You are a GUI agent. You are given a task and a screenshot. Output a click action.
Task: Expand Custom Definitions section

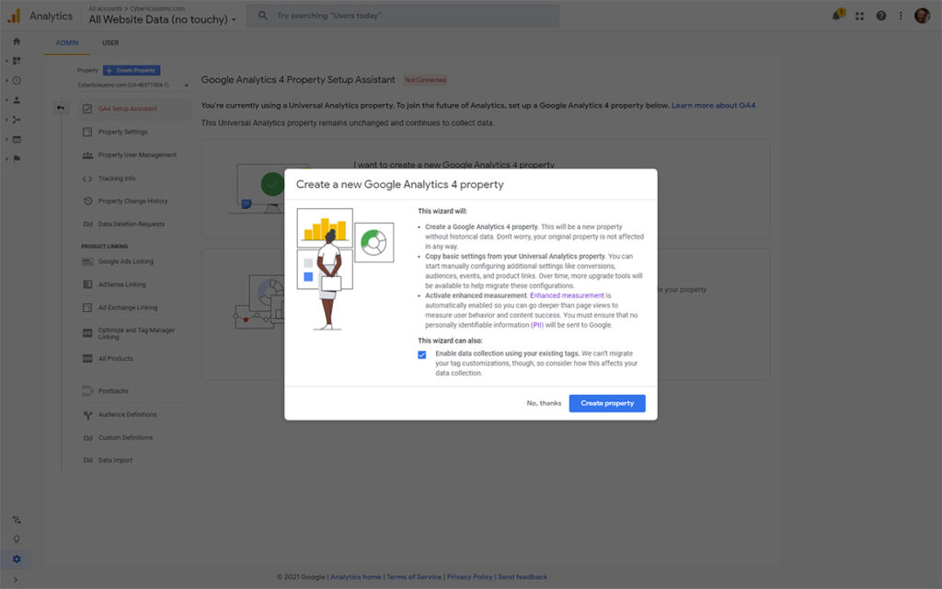[125, 437]
